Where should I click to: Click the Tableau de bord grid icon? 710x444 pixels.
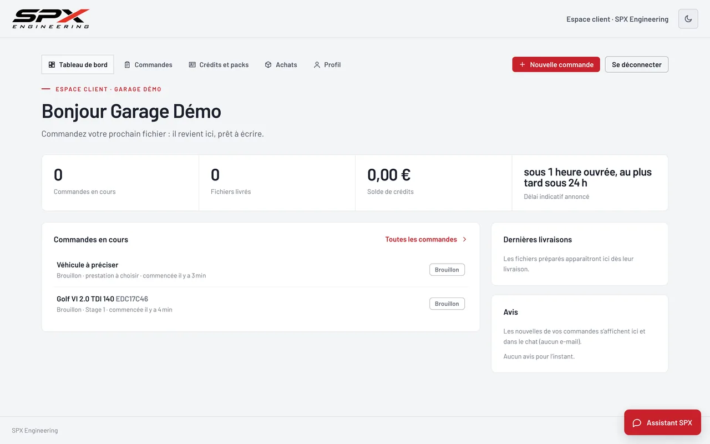[x=52, y=65]
